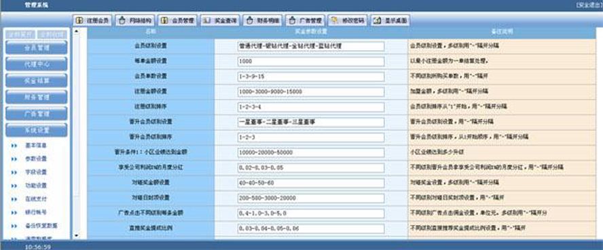Click the 显示桌面 toolbar button
Screen dimensions: 603x250
click(x=390, y=21)
